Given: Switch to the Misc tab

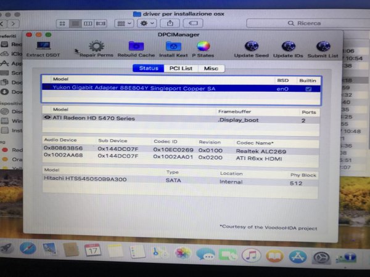Looking at the screenshot, I should click(x=211, y=68).
